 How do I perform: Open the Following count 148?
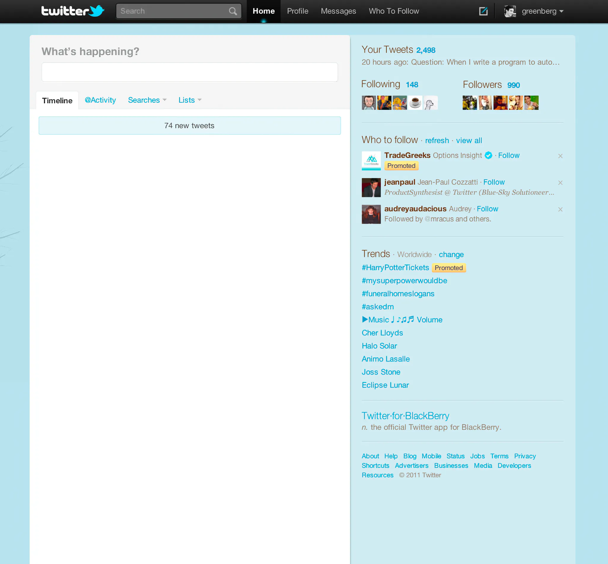(412, 85)
